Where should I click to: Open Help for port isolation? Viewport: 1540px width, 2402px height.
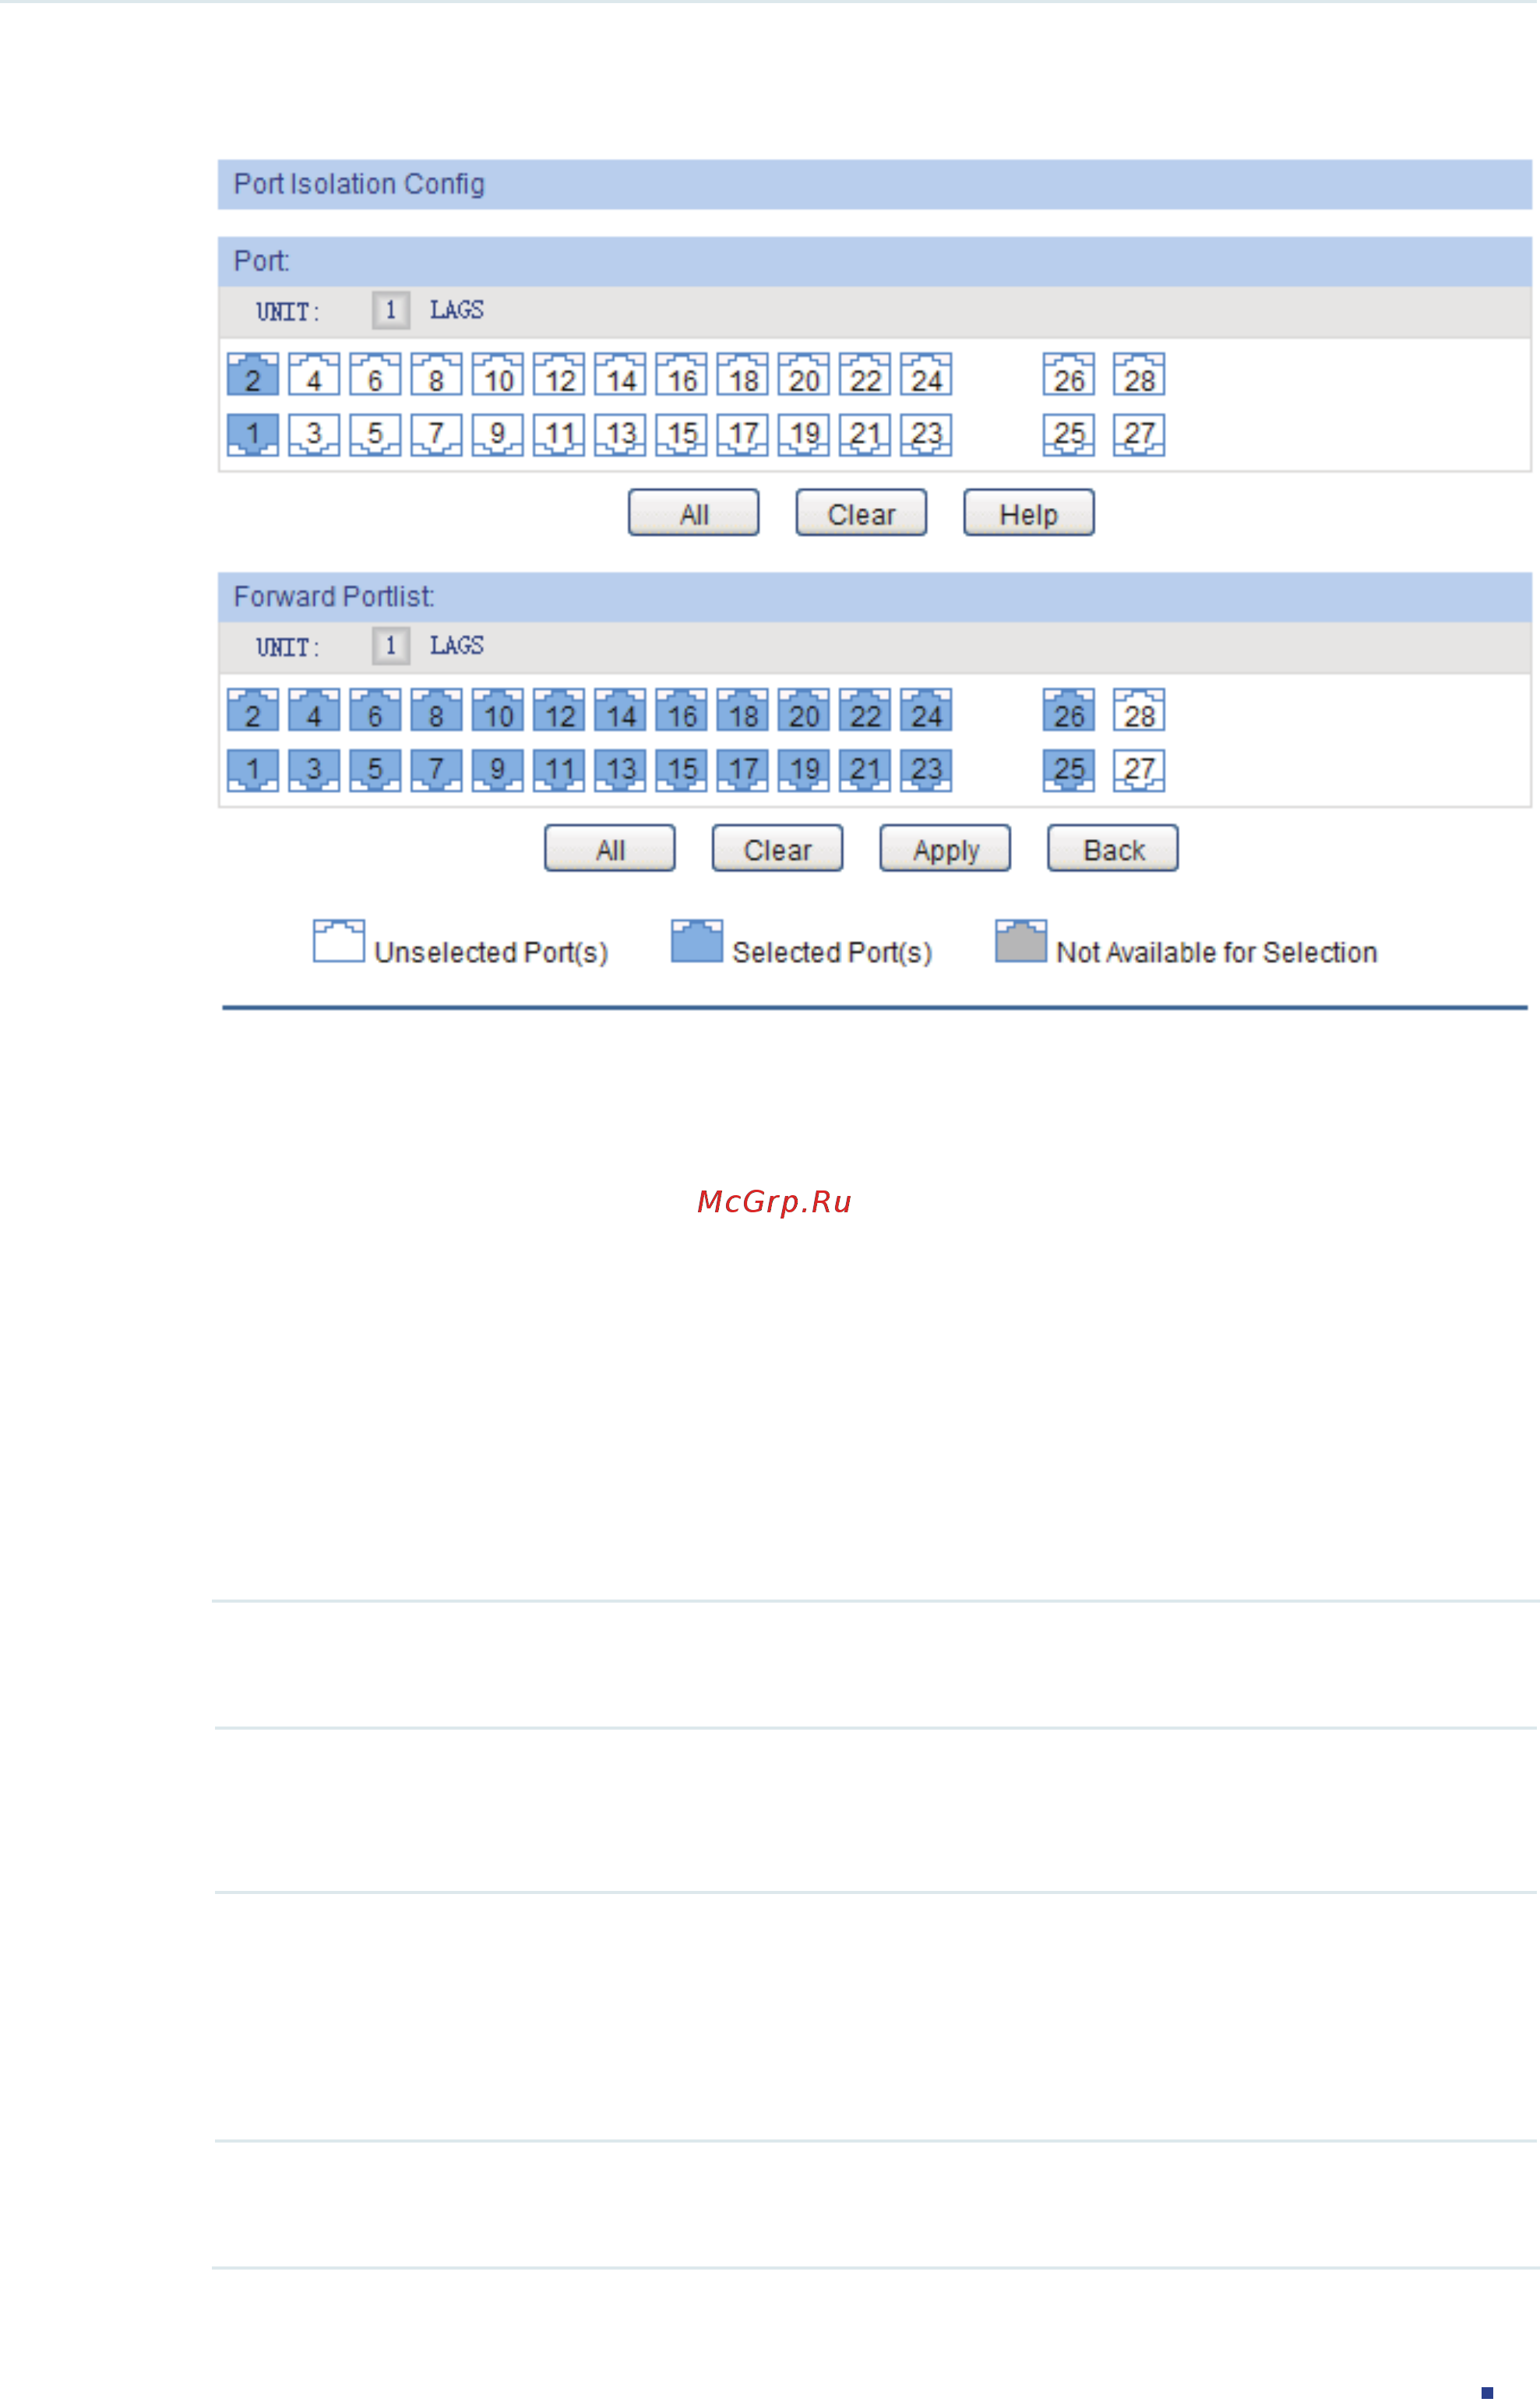(x=1029, y=513)
